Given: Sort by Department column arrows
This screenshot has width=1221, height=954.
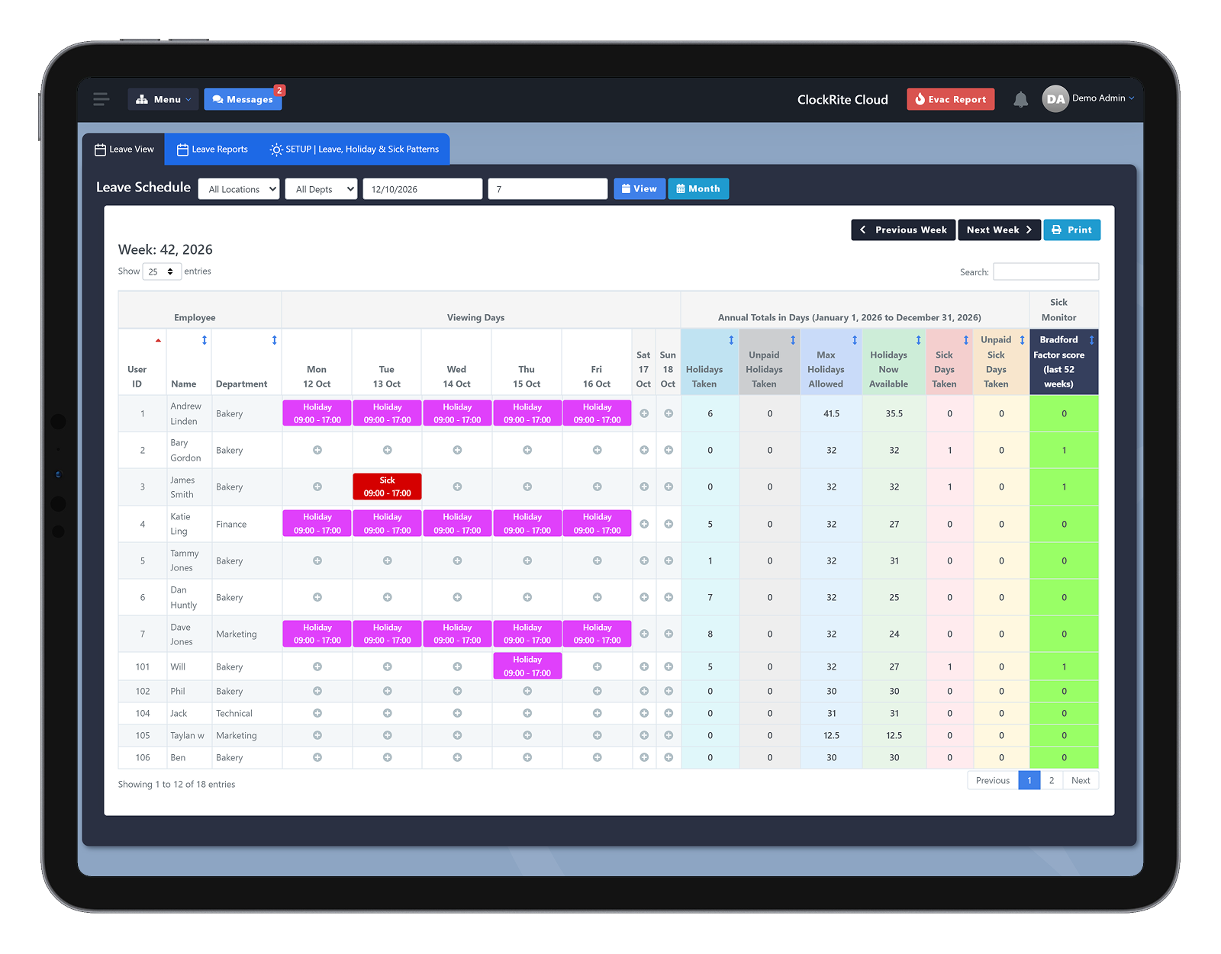Looking at the screenshot, I should point(275,340).
